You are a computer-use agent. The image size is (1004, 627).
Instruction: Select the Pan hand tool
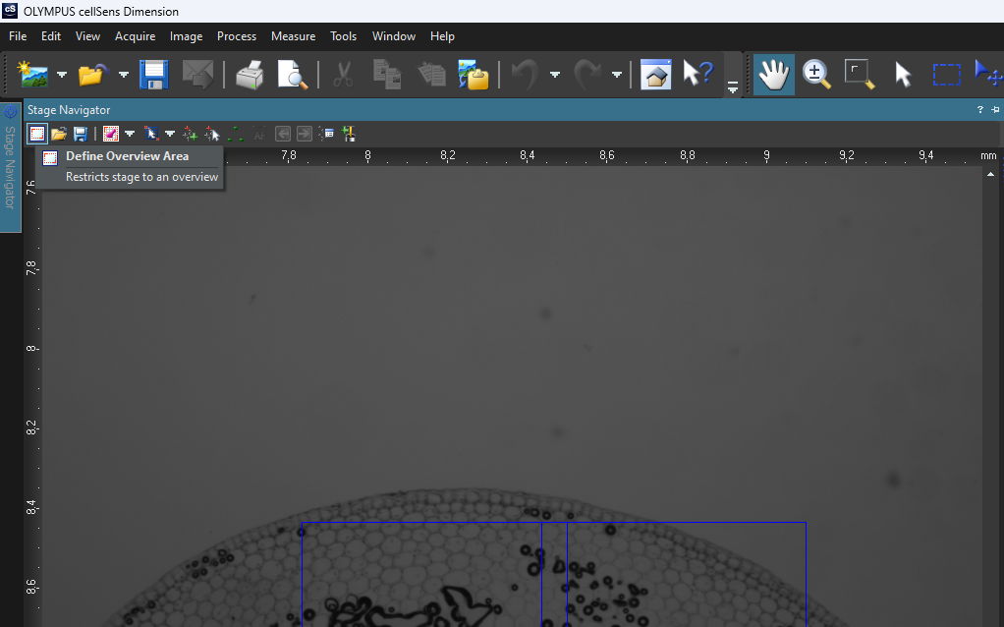coord(773,75)
